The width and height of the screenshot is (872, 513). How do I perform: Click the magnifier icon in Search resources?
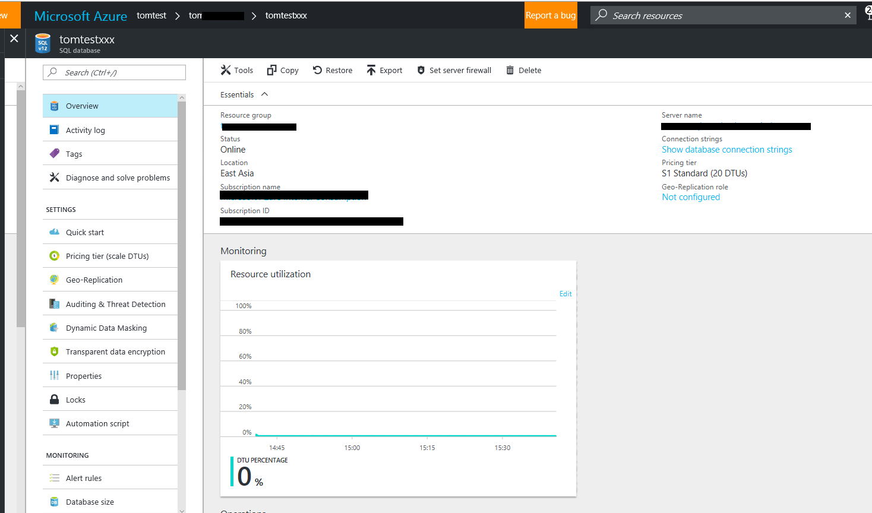(x=602, y=15)
